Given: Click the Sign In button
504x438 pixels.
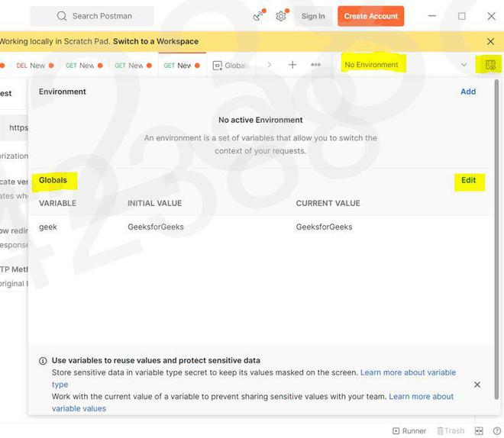Looking at the screenshot, I should click(x=313, y=16).
